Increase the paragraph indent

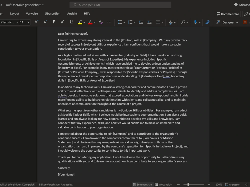(x=149, y=22)
